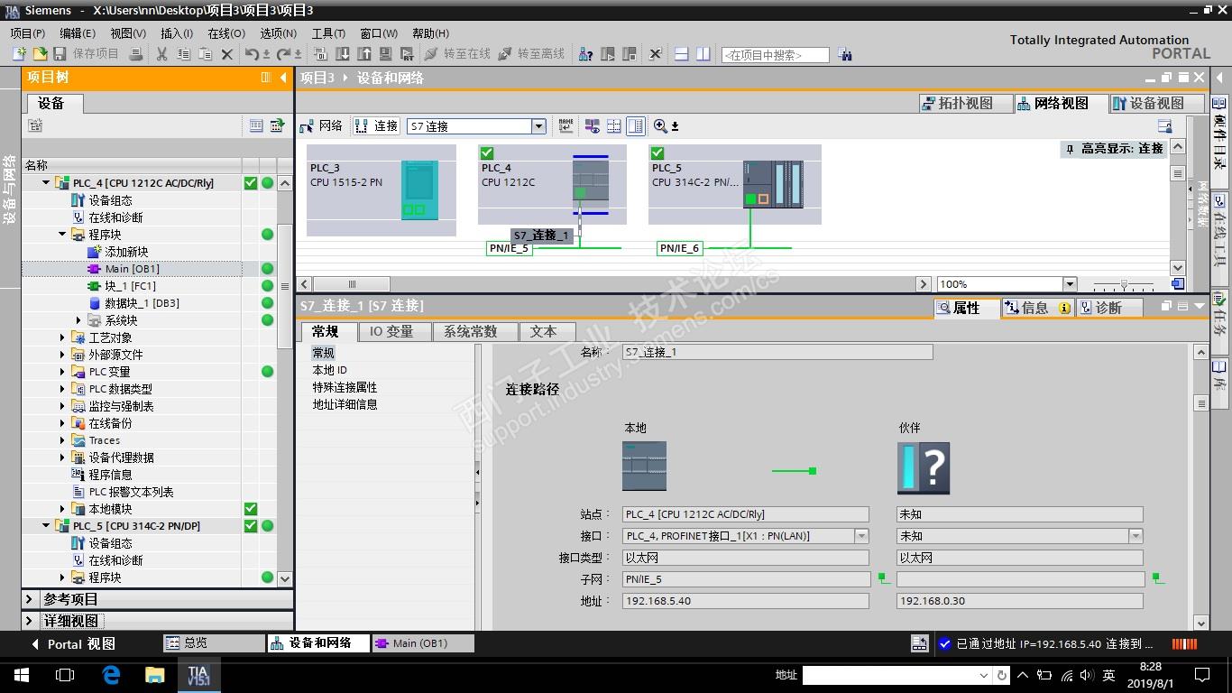Open the File Explorer taskbar icon
This screenshot has height=693, width=1232.
point(155,675)
